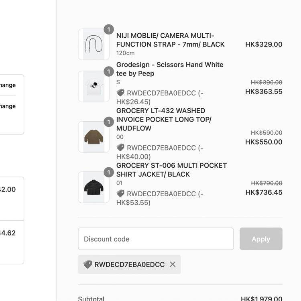Open the Mudflow long top thumbnail

pyautogui.click(x=94, y=137)
